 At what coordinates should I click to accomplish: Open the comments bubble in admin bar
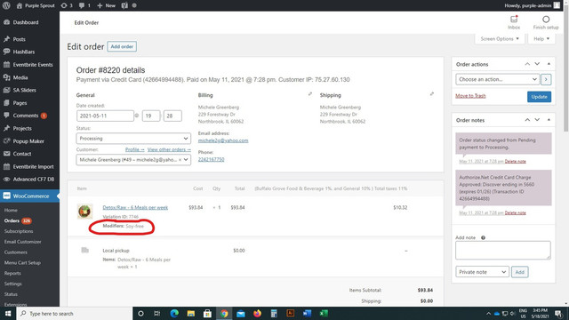coord(84,5)
